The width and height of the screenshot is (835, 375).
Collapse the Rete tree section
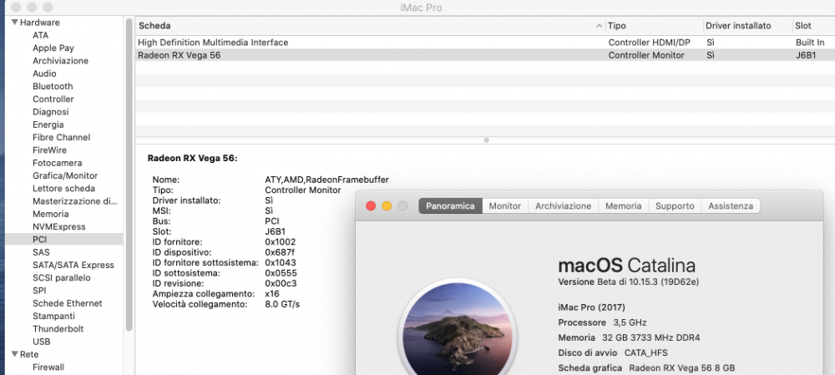pyautogui.click(x=15, y=354)
